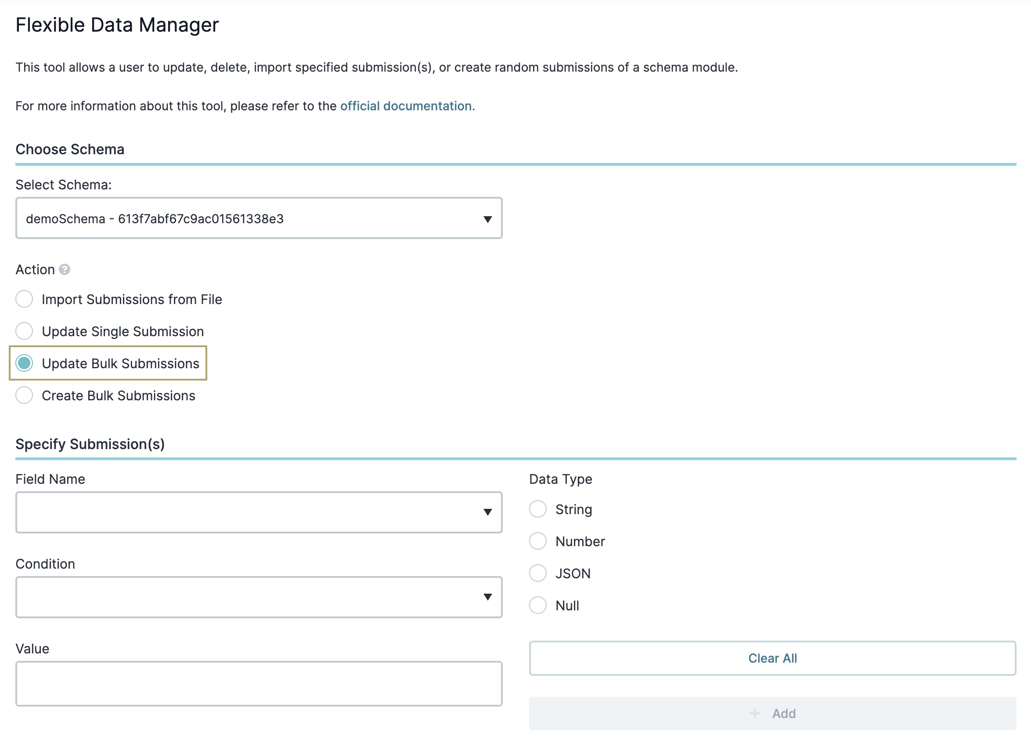Click the Data Type label

coord(560,479)
